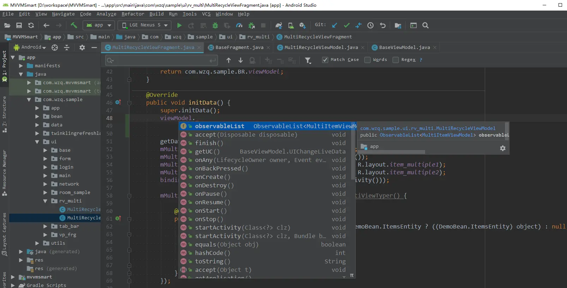Open the LGE Nexus 5 device dropdown
567x288 pixels.
(144, 25)
